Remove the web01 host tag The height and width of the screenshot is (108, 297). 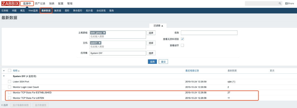pos(100,43)
